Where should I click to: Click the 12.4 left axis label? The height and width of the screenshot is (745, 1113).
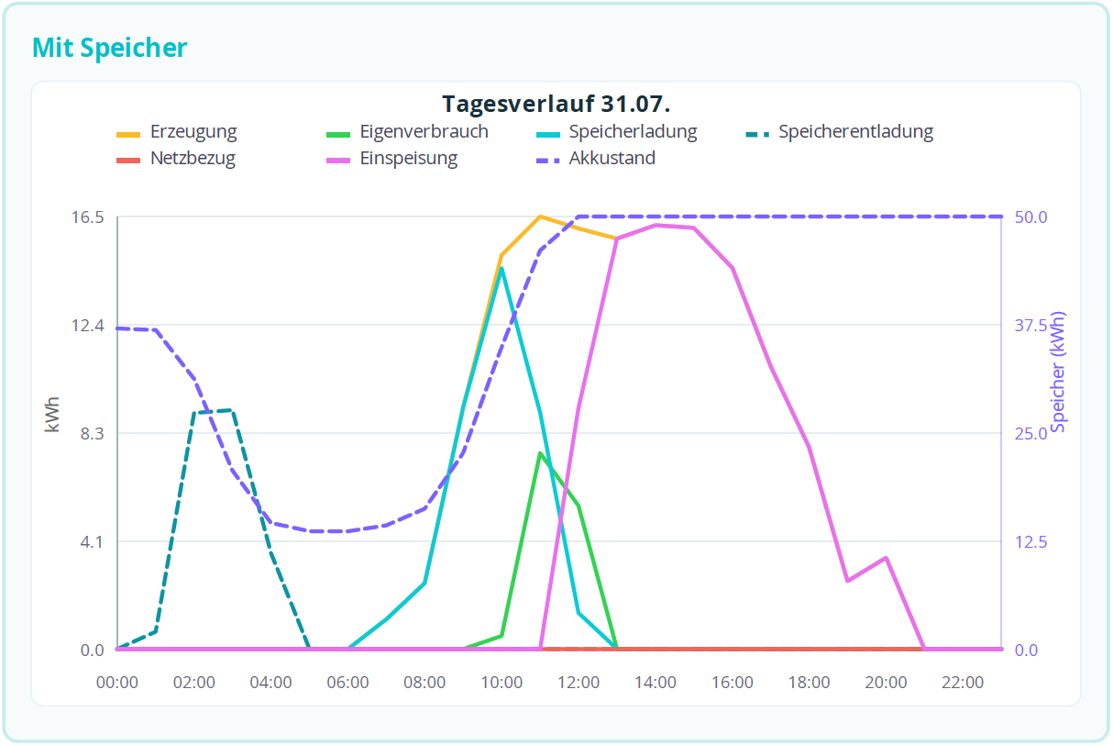coord(90,325)
